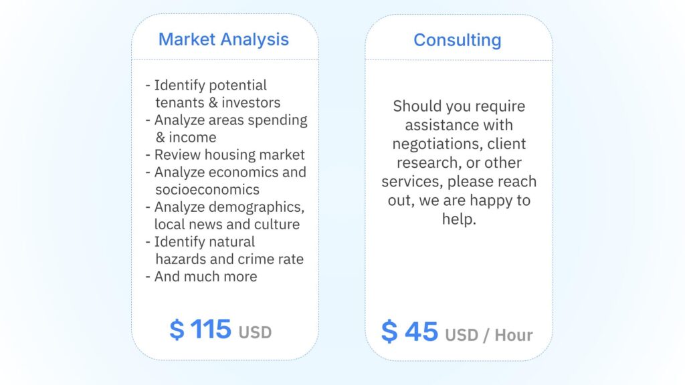Click the number 45 in Consulting price
This screenshot has width=685, height=385.
[421, 332]
